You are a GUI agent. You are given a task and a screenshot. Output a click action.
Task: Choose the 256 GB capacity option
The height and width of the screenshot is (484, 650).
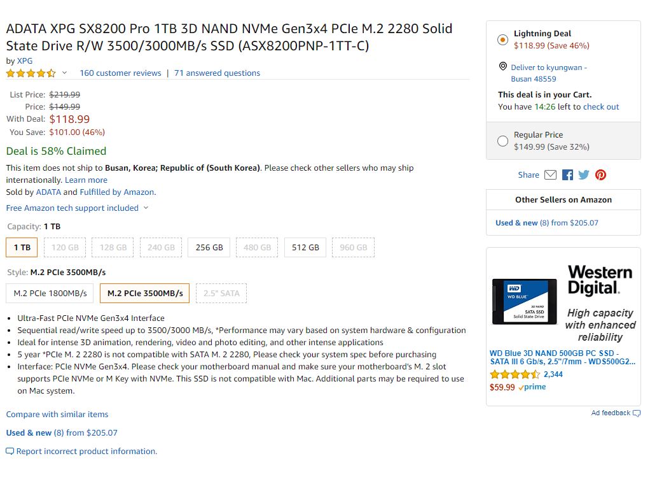[x=209, y=247]
